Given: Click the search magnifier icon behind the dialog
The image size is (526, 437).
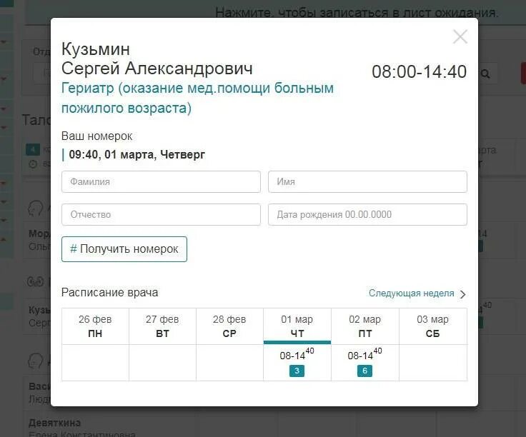Looking at the screenshot, I should coord(485,74).
